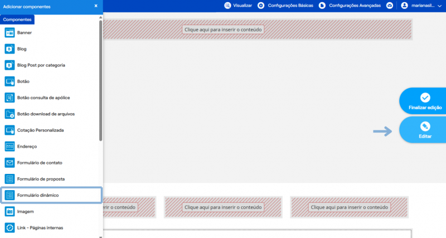Click the Link - Páginas internas icon
This screenshot has width=446, height=238.
click(x=9, y=228)
